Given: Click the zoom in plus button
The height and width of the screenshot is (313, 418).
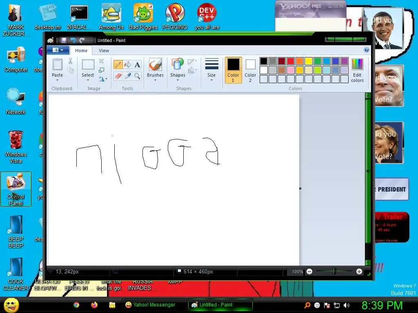Looking at the screenshot, I should click(x=359, y=271).
